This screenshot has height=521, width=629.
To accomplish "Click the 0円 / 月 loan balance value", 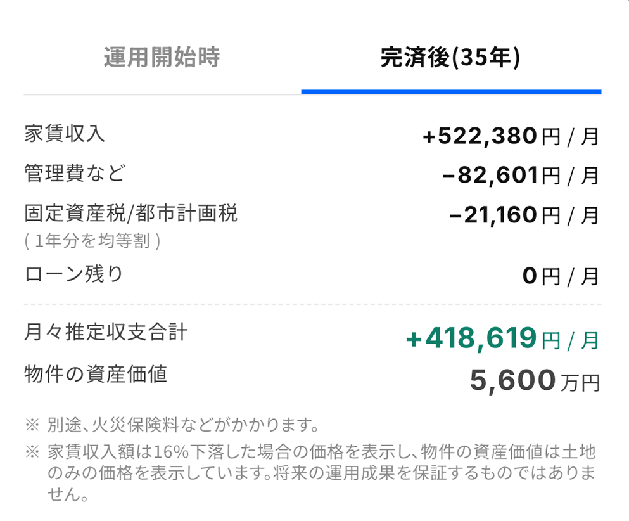I will [x=560, y=276].
